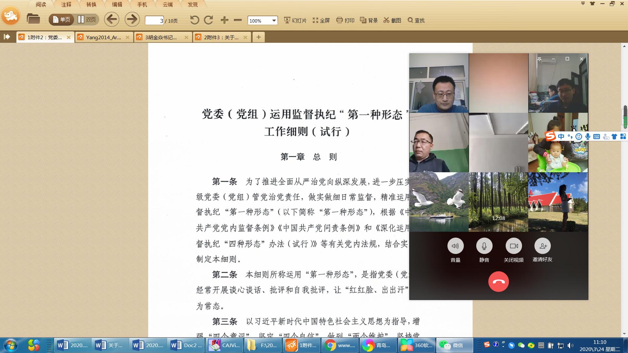Rotate page clockwise
The height and width of the screenshot is (353, 628).
208,20
